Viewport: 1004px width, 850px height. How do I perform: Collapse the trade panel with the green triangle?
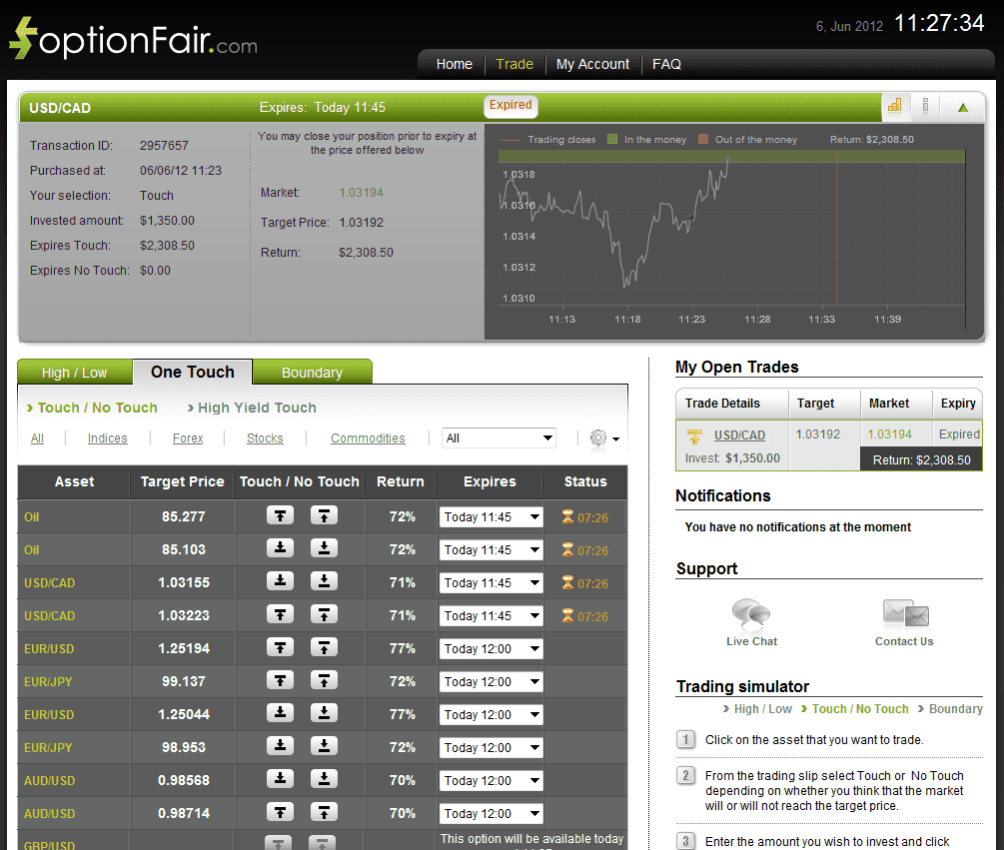[963, 106]
